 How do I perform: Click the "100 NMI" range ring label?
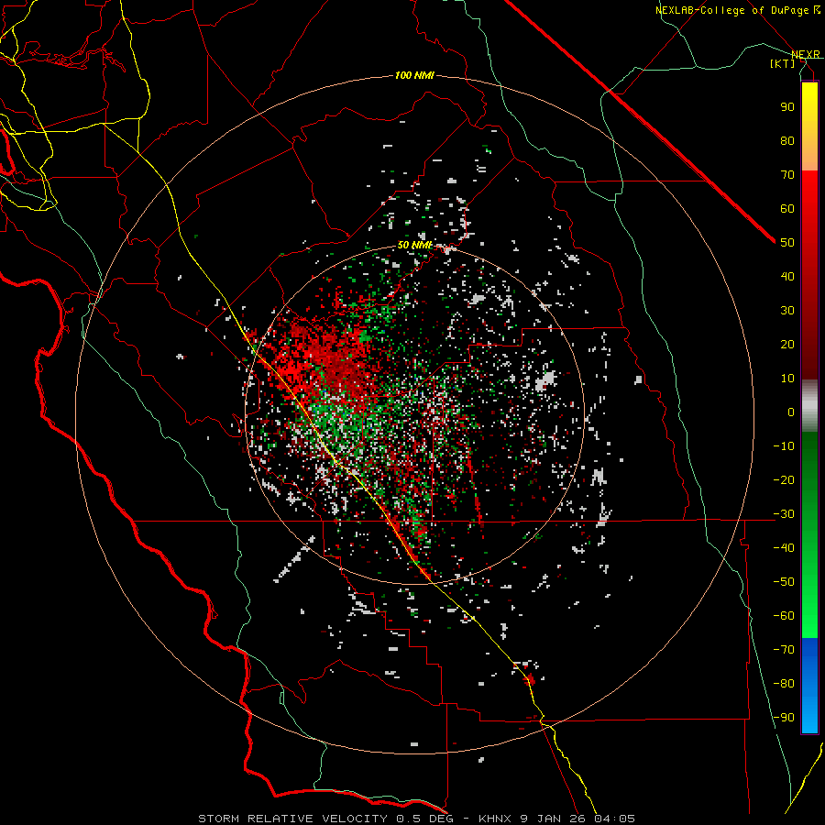coord(414,76)
